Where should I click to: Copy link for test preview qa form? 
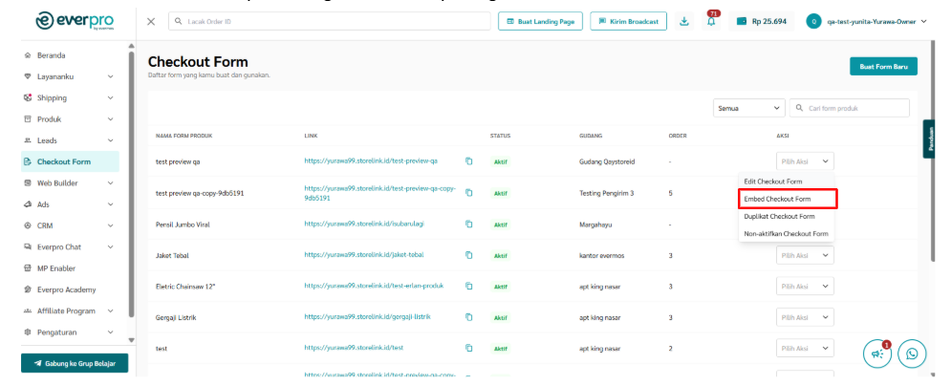469,161
